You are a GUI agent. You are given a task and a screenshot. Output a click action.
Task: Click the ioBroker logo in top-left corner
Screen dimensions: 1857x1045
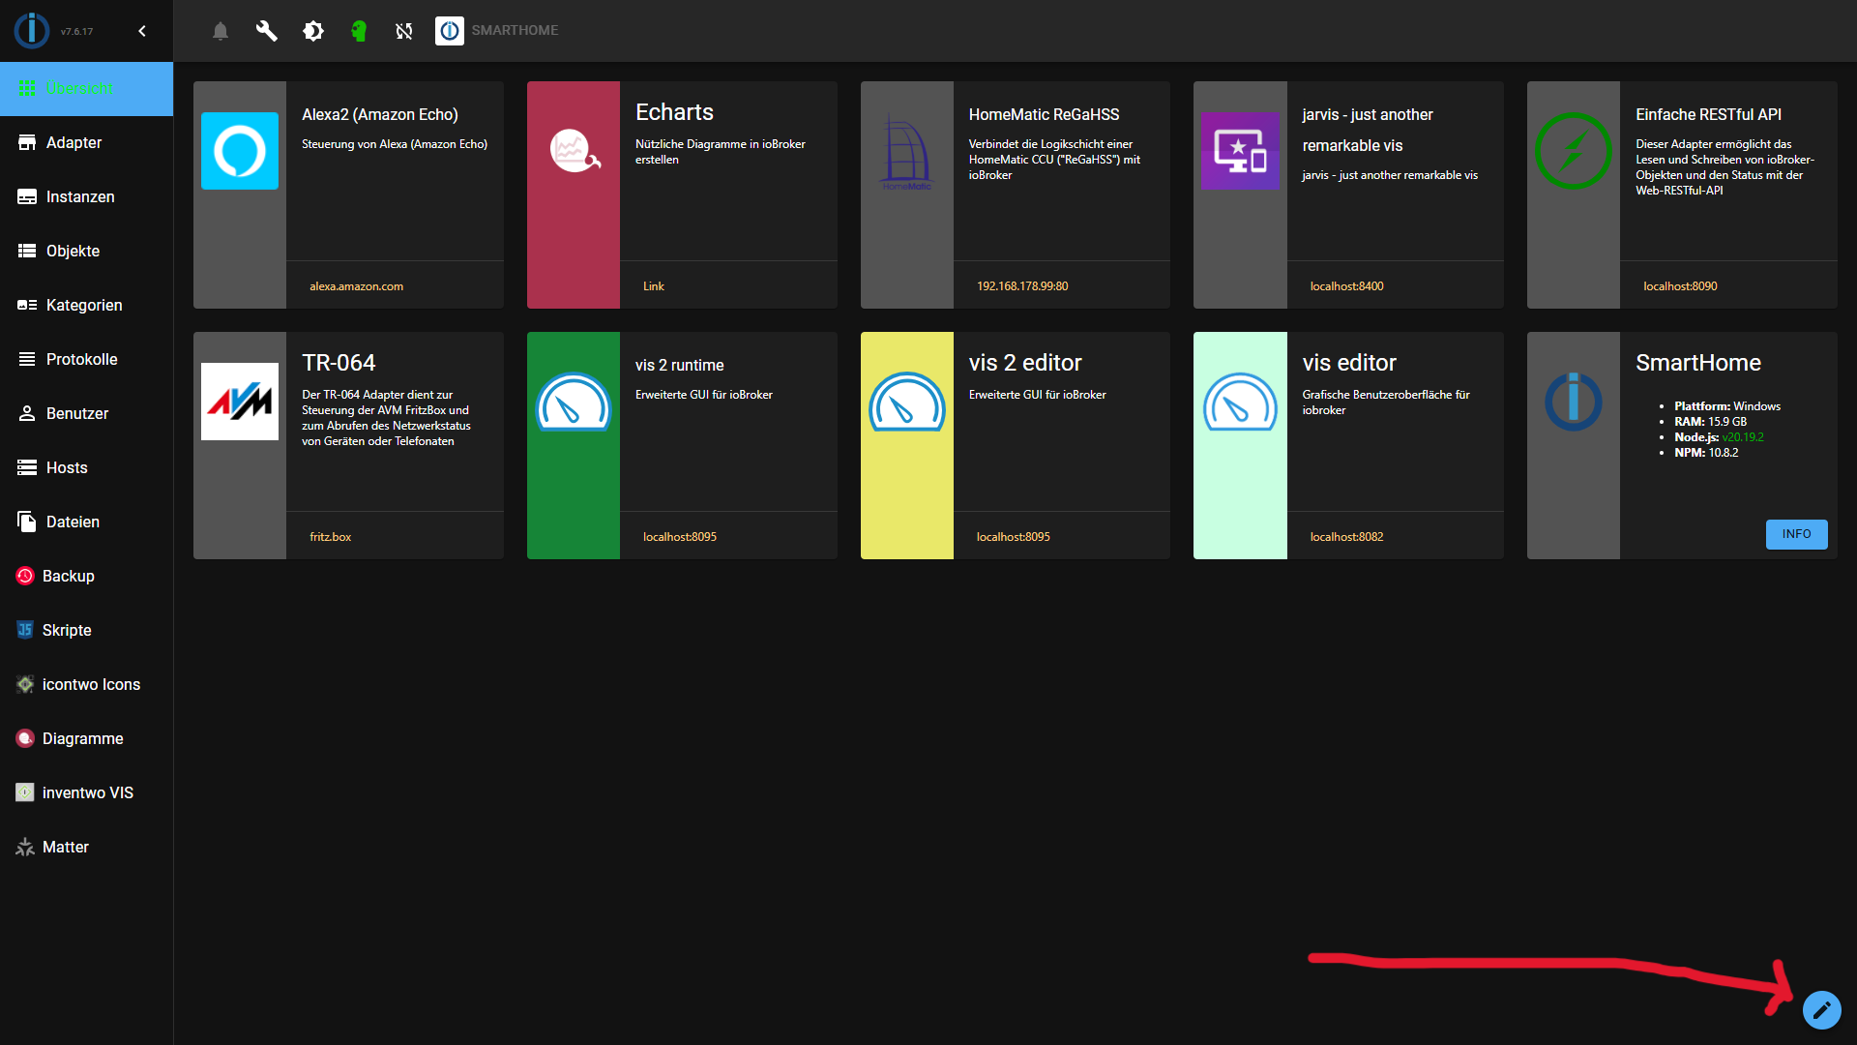coord(32,31)
